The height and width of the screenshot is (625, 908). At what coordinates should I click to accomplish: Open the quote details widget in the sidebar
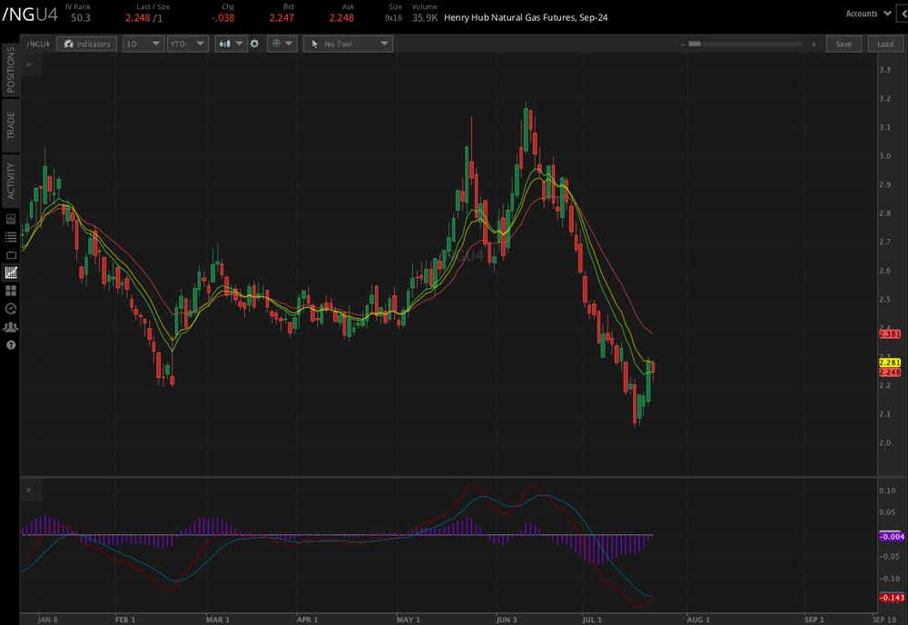[x=12, y=219]
